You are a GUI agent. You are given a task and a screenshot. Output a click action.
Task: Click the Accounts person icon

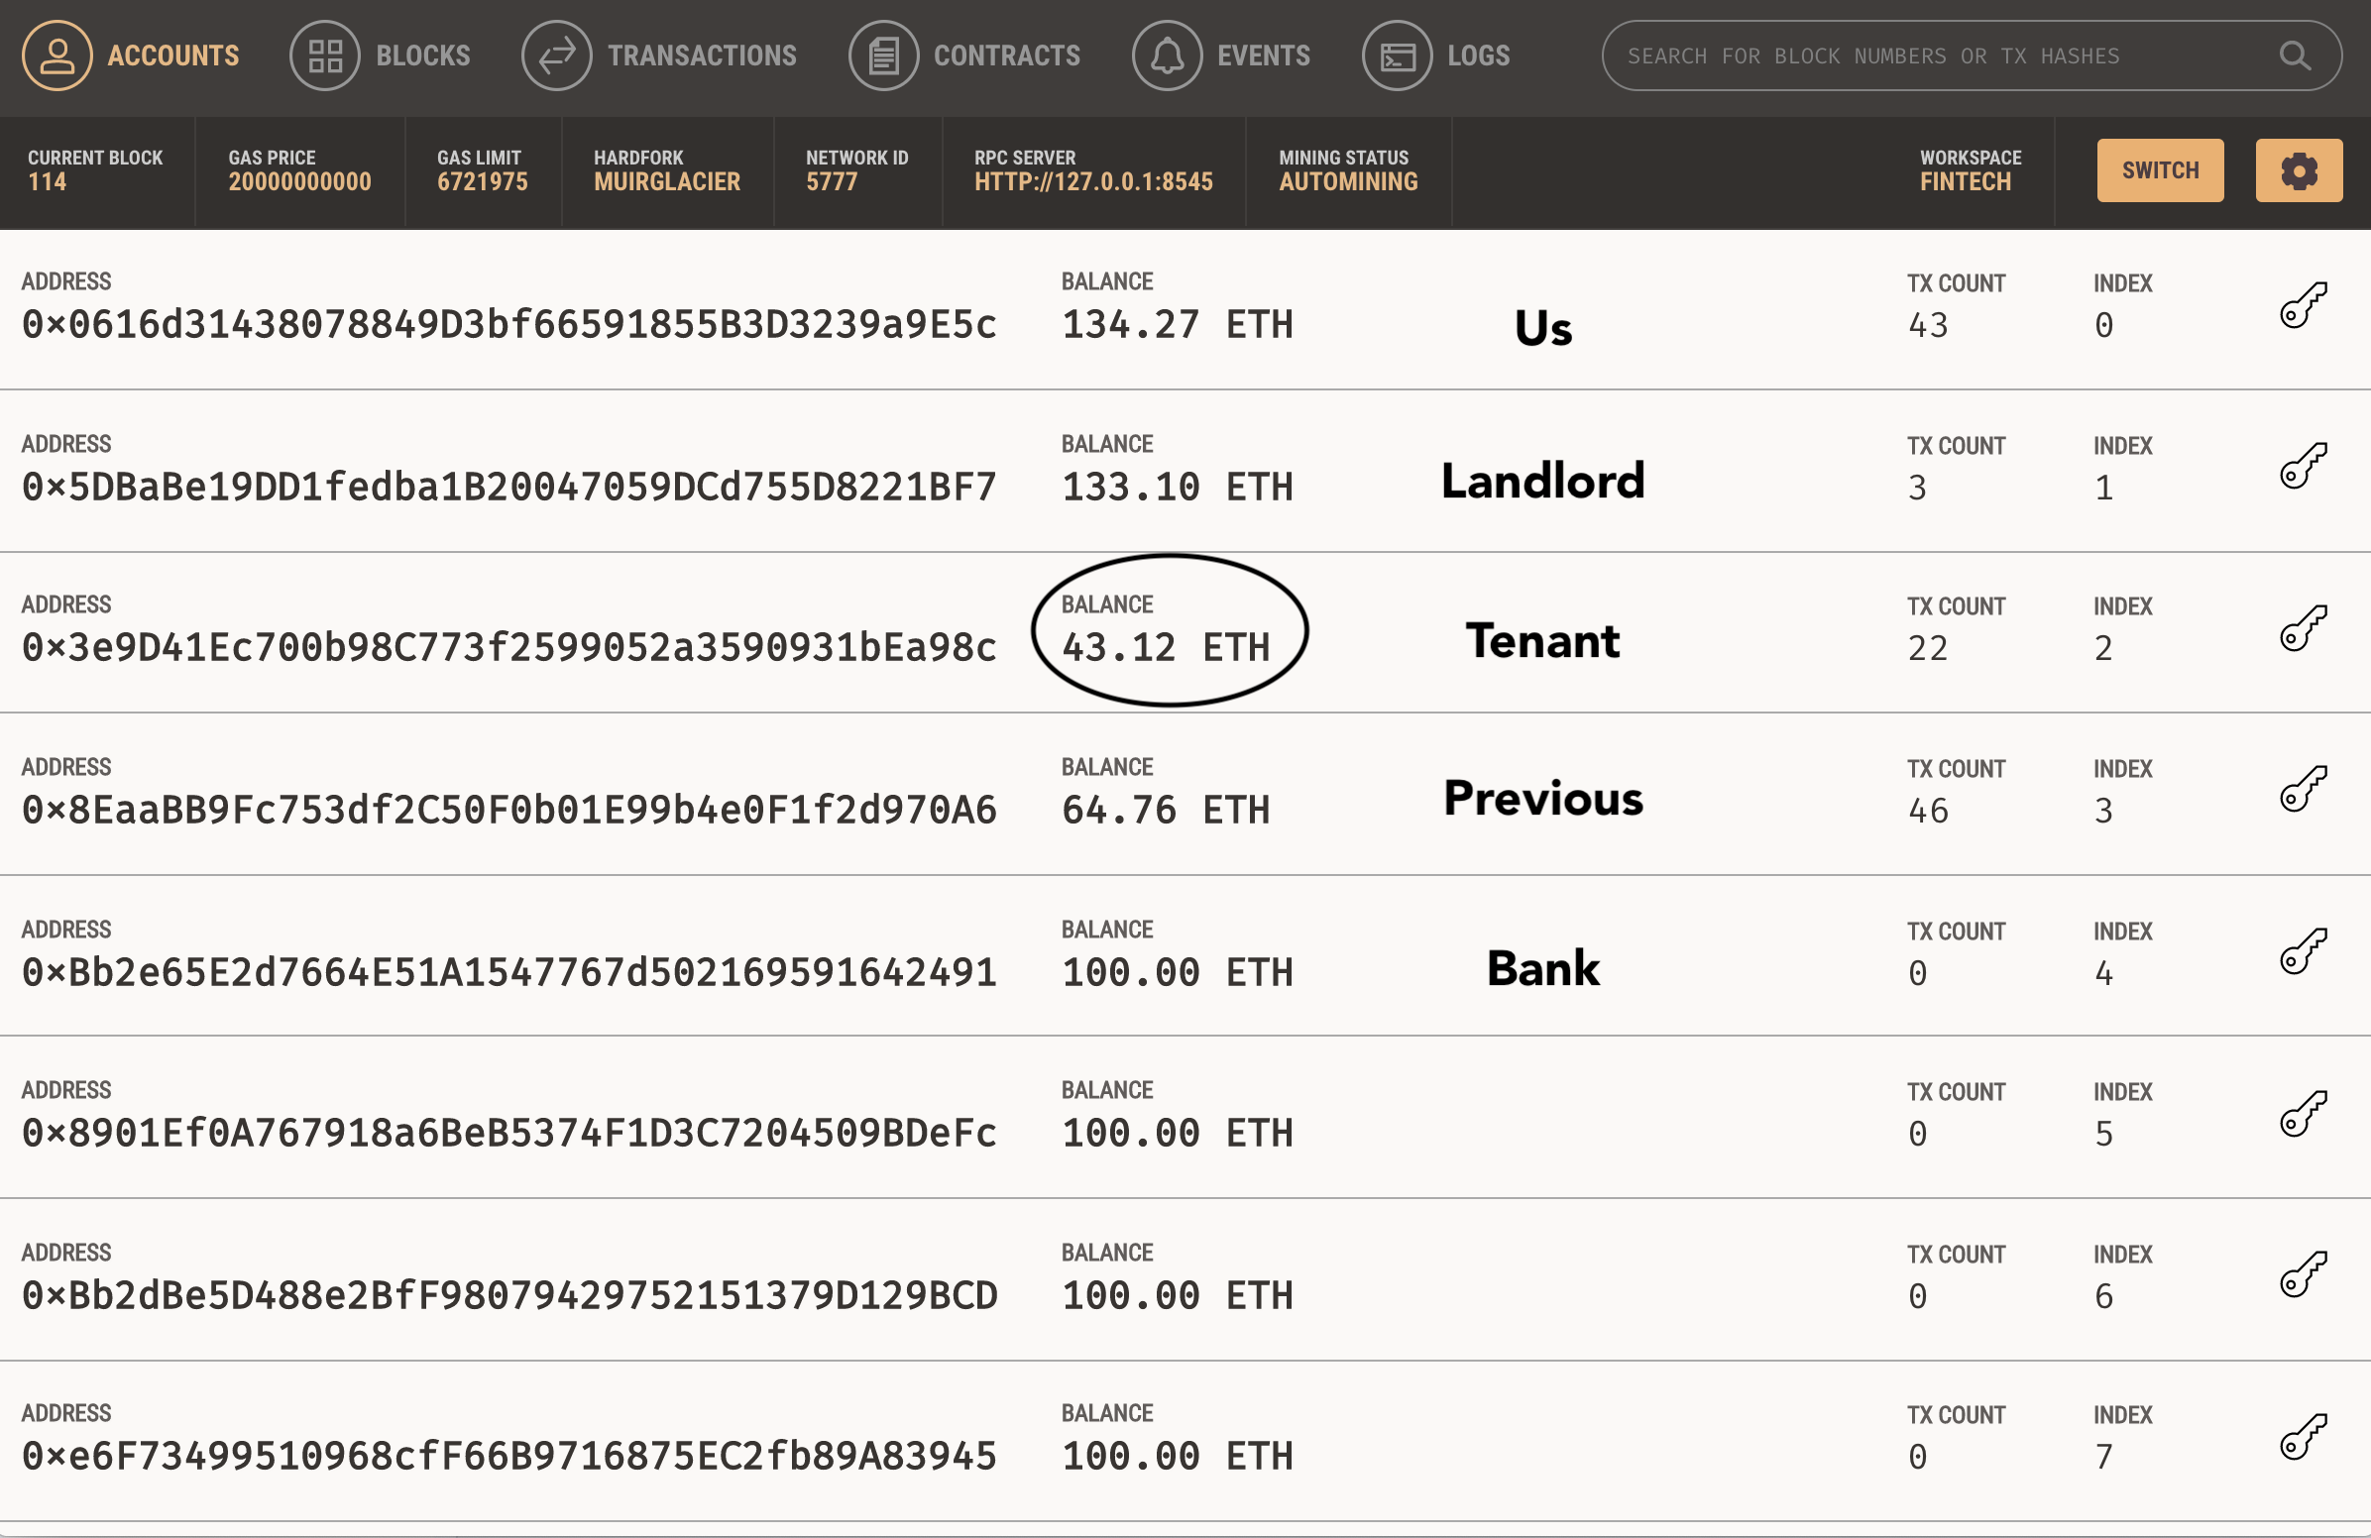(x=56, y=55)
